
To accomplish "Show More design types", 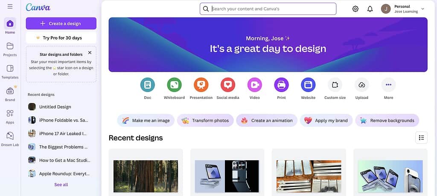I will tap(388, 85).
